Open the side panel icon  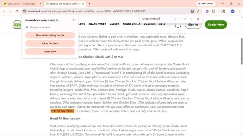click(x=223, y=11)
